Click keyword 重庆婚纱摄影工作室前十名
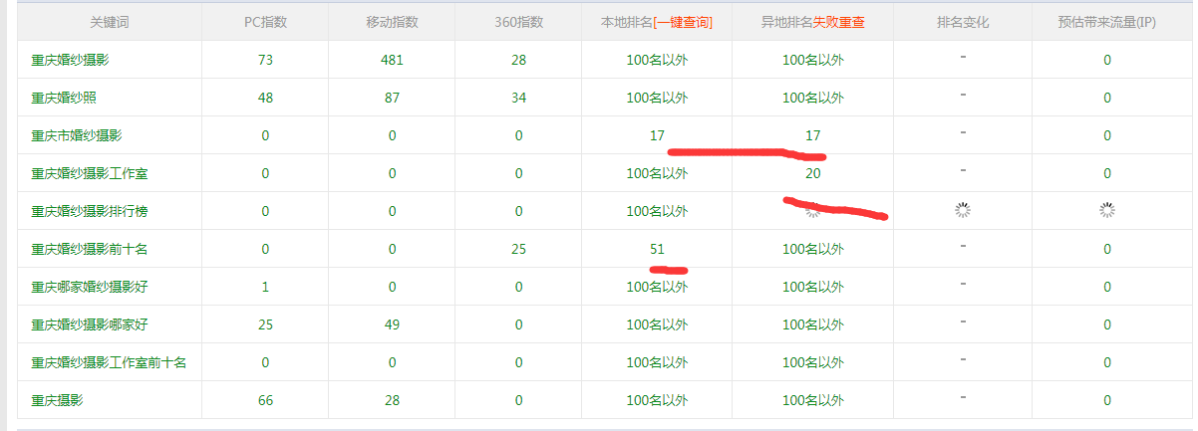 click(109, 362)
